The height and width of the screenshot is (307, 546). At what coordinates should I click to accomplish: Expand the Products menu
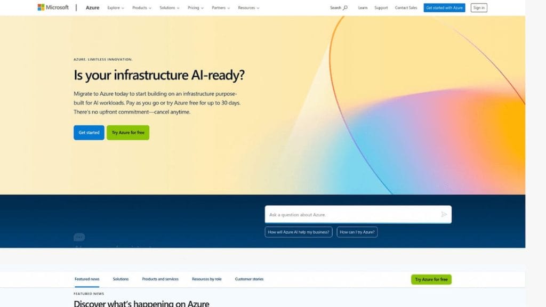(142, 7)
